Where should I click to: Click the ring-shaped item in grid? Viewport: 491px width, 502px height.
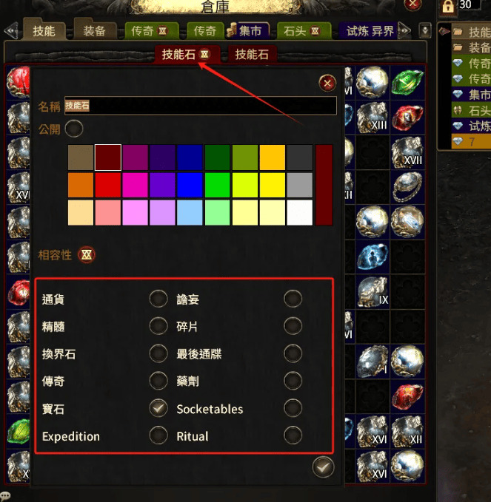pos(407,187)
